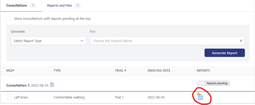Click the count badge on Consultations tab

(x=33, y=6)
